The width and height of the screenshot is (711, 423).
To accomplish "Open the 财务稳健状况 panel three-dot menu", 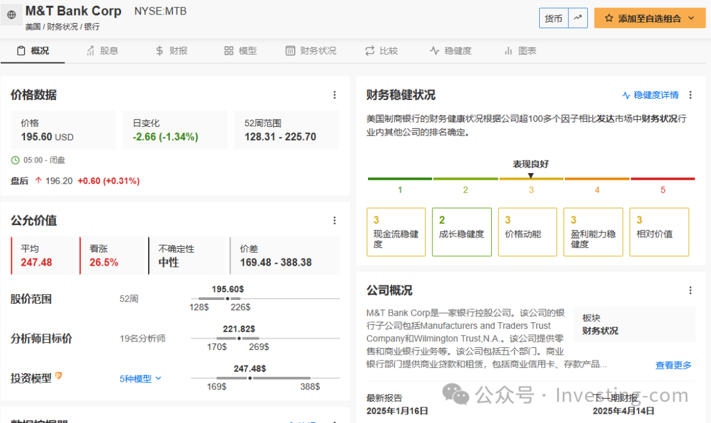I will coord(691,95).
